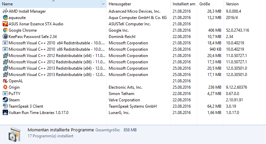The image size is (266, 144).
Task: Click Chrome version 52.0.2743.116
Action: (x=237, y=30)
